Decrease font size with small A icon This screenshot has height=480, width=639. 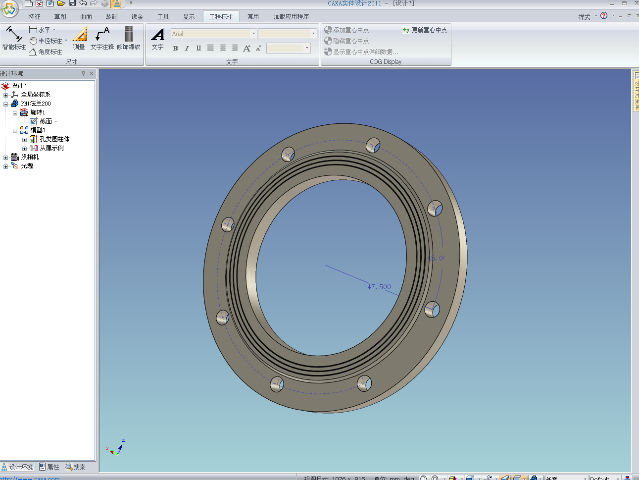[258, 48]
